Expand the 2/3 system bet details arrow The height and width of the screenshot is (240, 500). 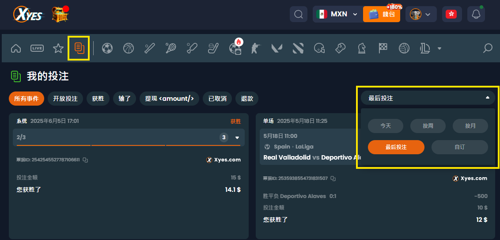(x=237, y=137)
